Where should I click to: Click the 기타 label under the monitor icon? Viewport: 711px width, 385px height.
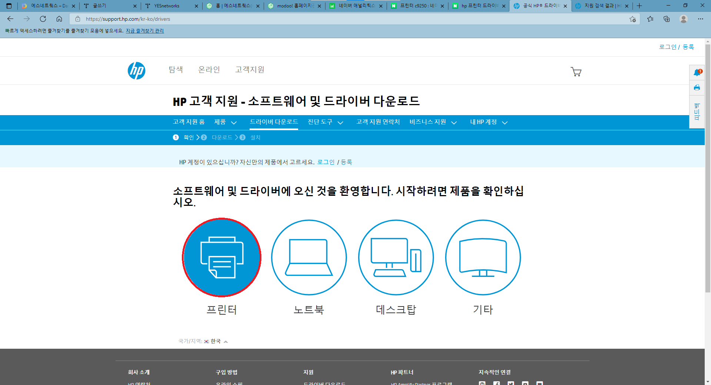(x=483, y=310)
